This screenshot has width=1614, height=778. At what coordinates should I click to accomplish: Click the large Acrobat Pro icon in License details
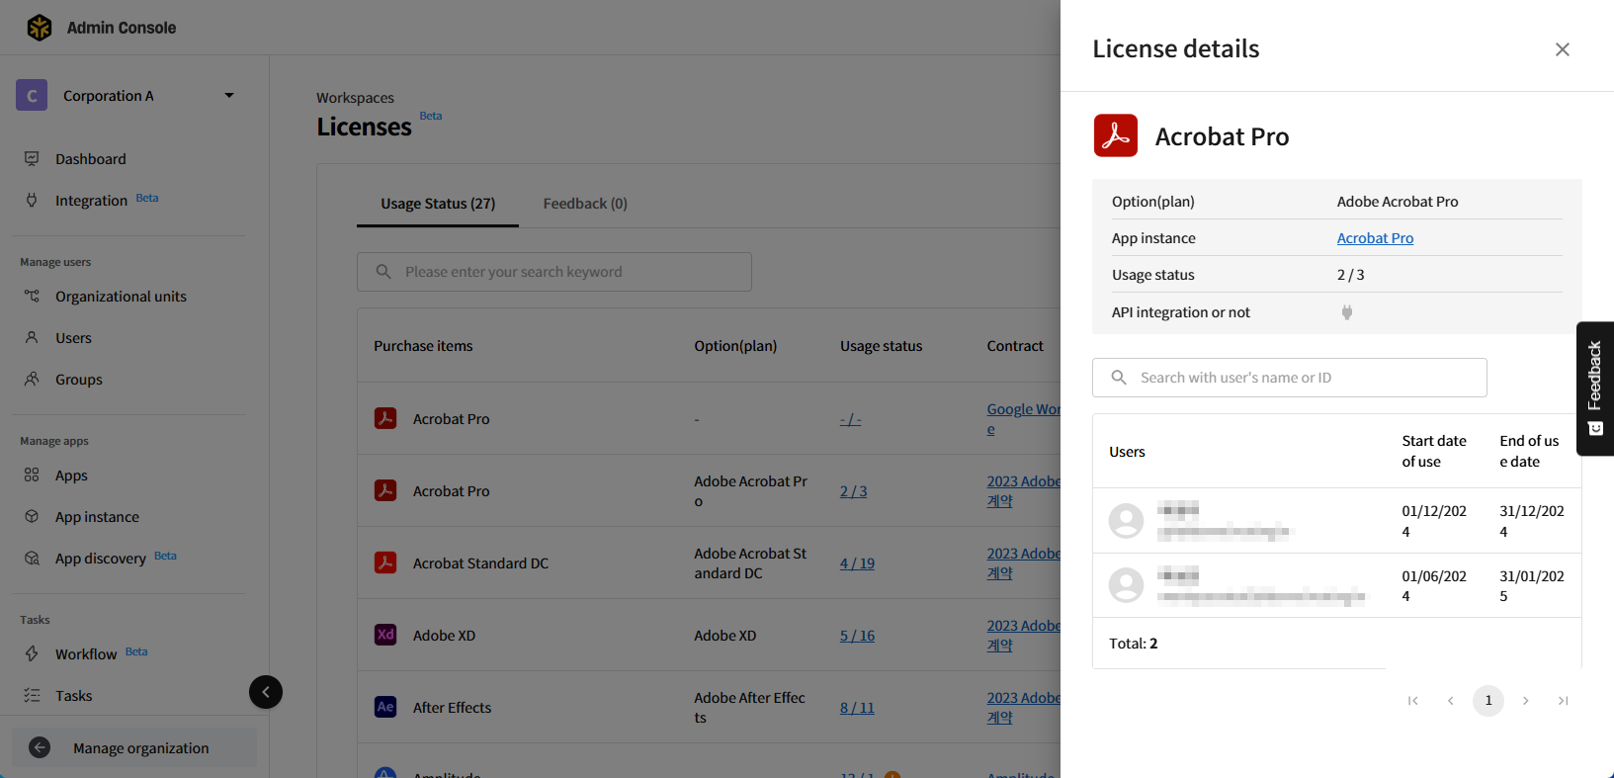coord(1116,135)
